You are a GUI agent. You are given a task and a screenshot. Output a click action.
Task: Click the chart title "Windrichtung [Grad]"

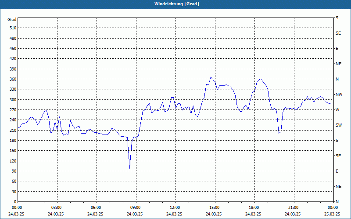pyautogui.click(x=177, y=4)
